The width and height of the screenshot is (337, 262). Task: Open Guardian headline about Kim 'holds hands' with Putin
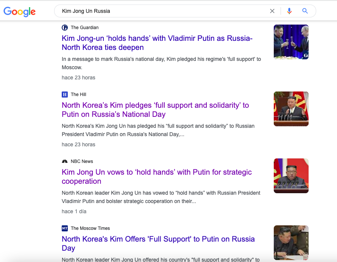click(157, 43)
